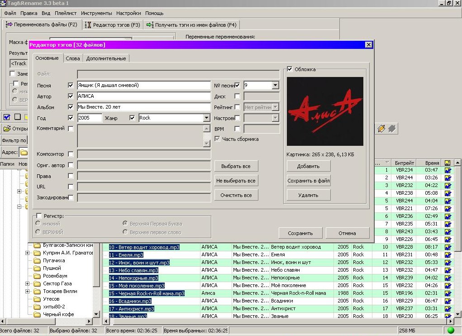The width and height of the screenshot is (462, 336).
Task: Click the Розенбаум folder icon in tree
Action: [x=37, y=276]
